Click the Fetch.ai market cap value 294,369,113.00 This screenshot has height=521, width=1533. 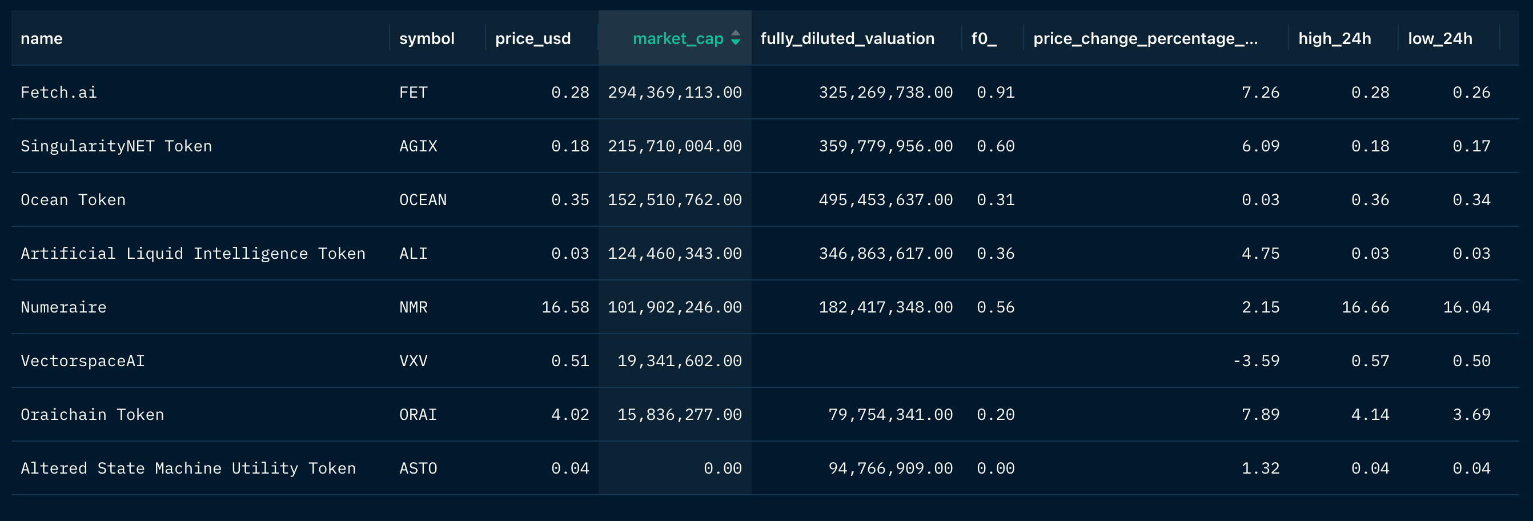point(675,93)
